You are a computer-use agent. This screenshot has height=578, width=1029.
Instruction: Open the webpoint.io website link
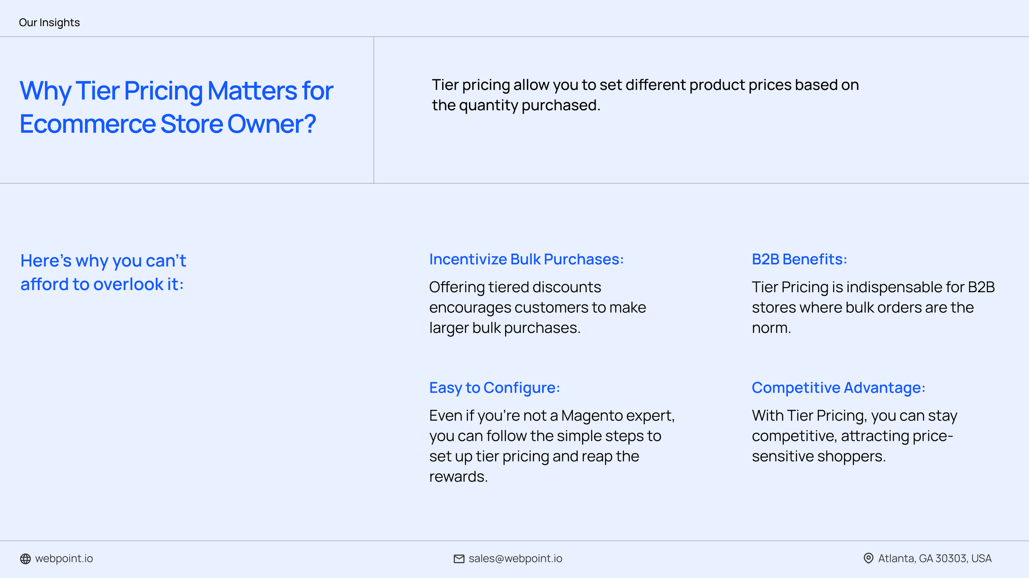click(x=64, y=558)
